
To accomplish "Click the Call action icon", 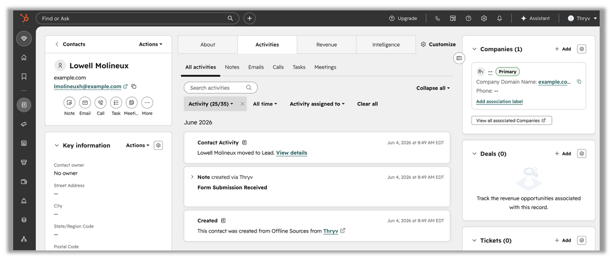I will pos(101,103).
